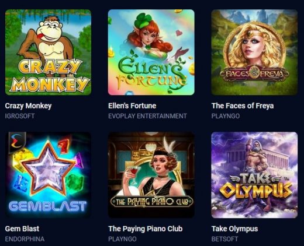
Task: Select the PLAYNGO label under Paying Piano Club
Action: (x=122, y=239)
